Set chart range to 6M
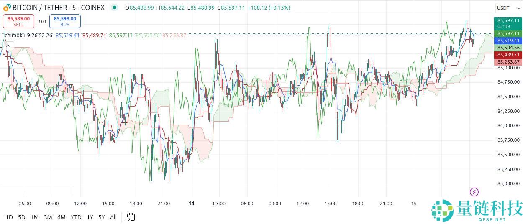Image resolution: width=523 pixels, height=224 pixels. click(x=61, y=217)
